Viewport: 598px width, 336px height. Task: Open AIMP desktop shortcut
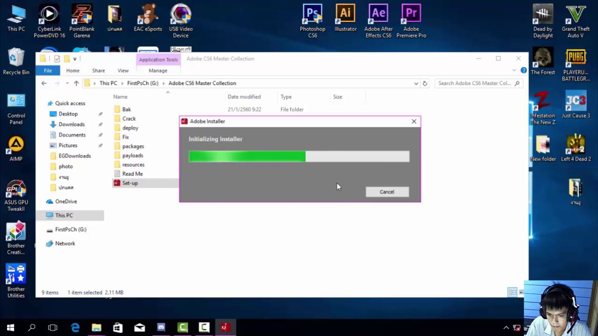(16, 148)
